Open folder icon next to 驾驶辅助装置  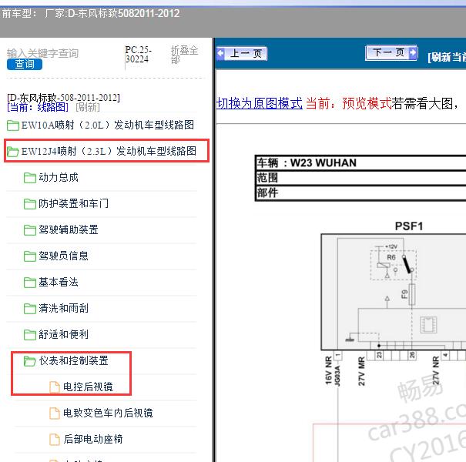30,230
